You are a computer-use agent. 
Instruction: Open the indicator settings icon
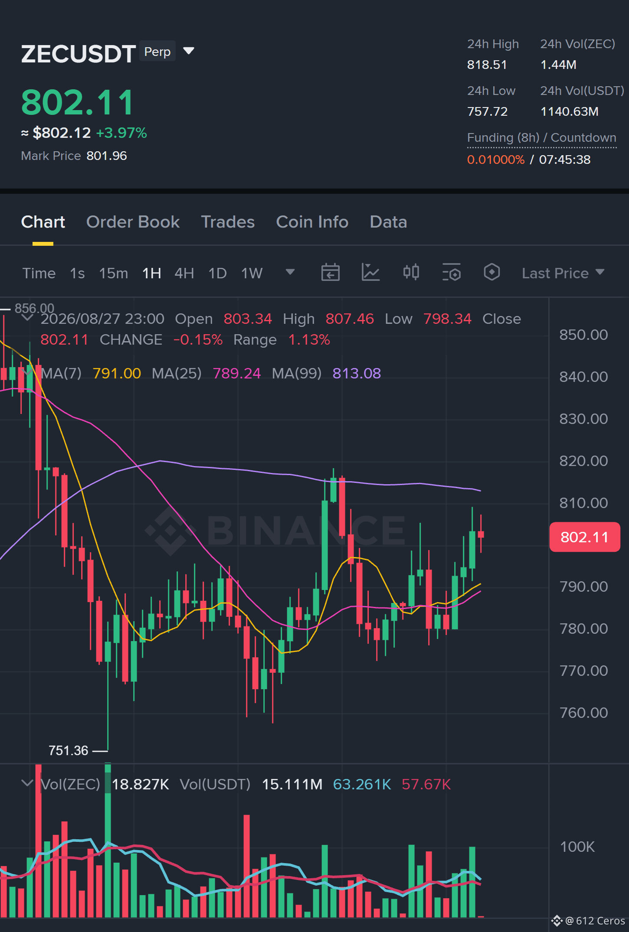[x=451, y=273]
